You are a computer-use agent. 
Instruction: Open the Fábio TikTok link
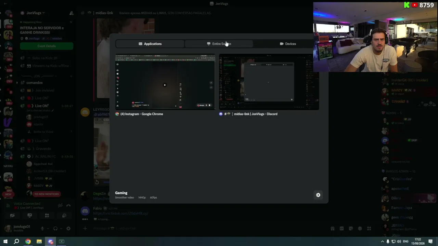coord(120,214)
